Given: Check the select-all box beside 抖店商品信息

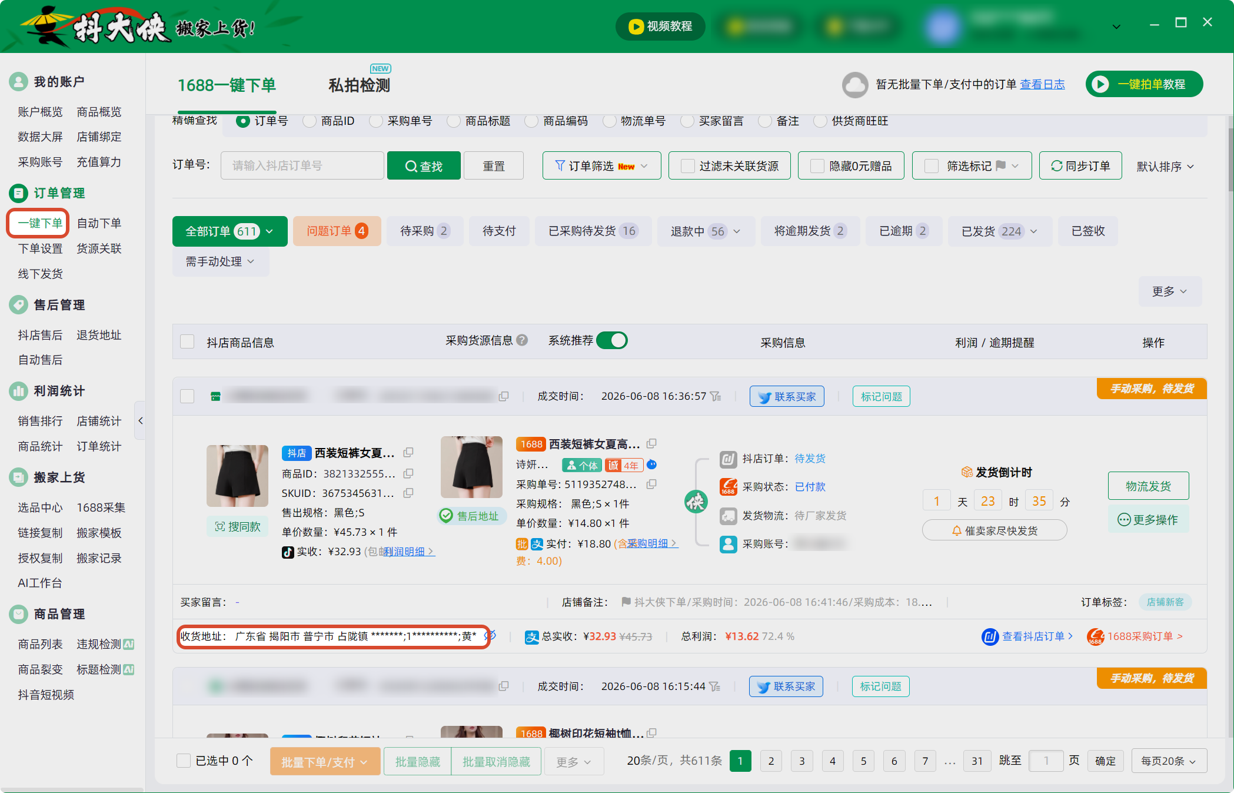Looking at the screenshot, I should point(187,341).
